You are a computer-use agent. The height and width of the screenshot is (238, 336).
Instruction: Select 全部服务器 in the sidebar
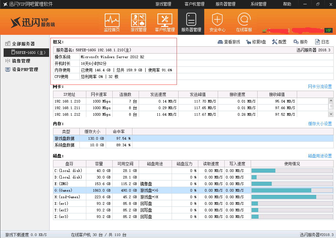point(23,44)
